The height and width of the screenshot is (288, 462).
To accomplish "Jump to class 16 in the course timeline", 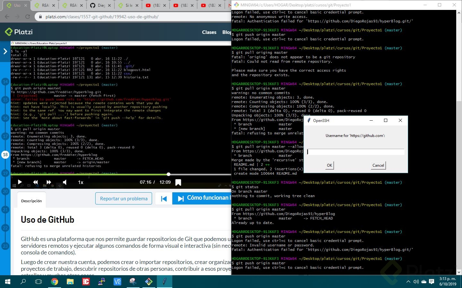I will tap(5, 118).
